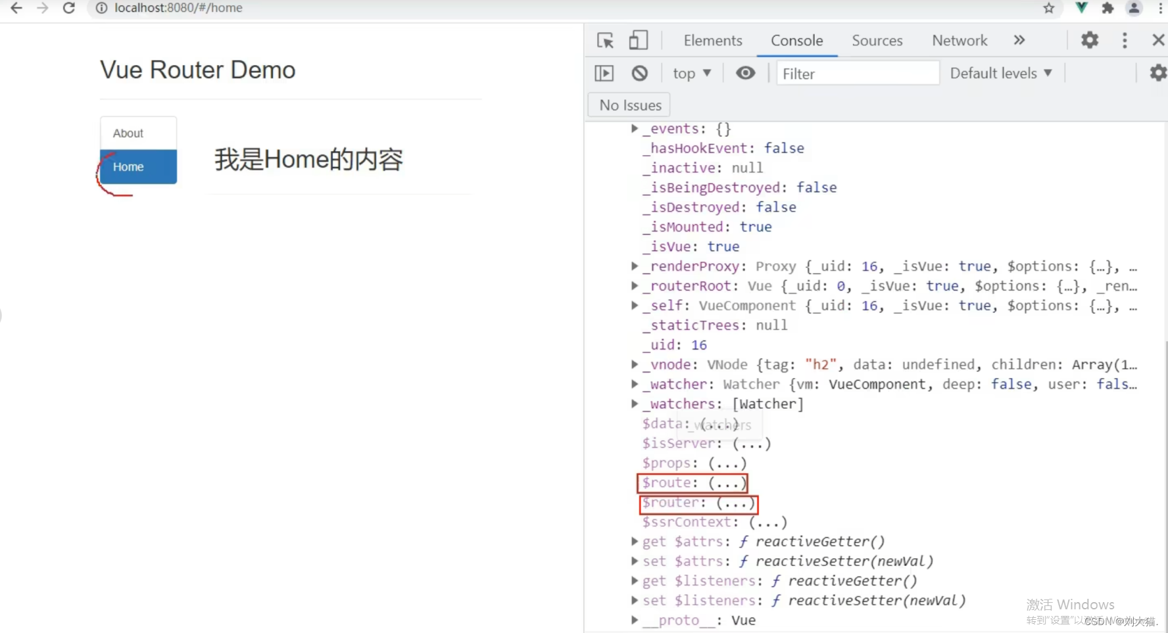The height and width of the screenshot is (633, 1168).
Task: Switch to the Network tab
Action: [x=959, y=40]
